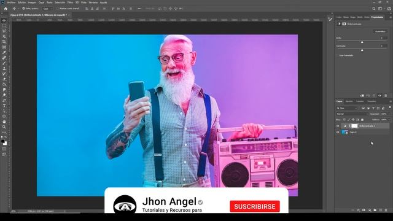Click the Brillo slider handle
This screenshot has width=393, height=221.
[362, 42]
